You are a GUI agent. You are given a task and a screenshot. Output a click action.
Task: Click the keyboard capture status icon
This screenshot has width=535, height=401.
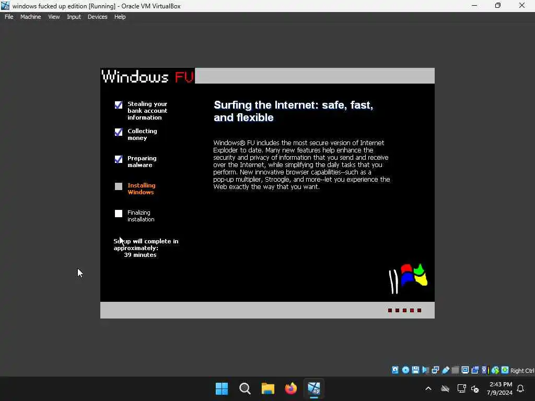505,370
